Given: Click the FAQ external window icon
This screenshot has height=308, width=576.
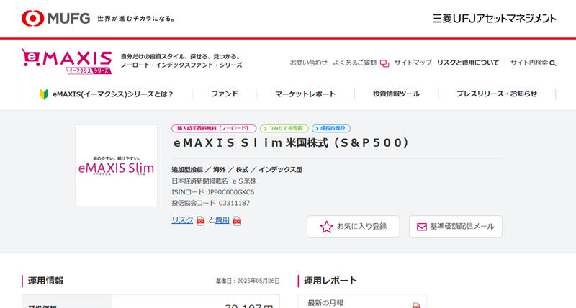Looking at the screenshot, I should 384,63.
